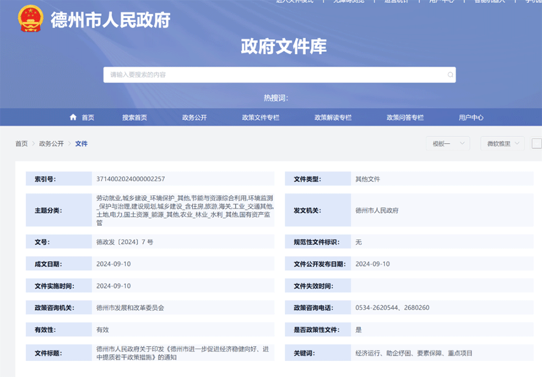Open 政策问答专栏 from the nav bar
This screenshot has width=542, height=377.
pos(405,117)
